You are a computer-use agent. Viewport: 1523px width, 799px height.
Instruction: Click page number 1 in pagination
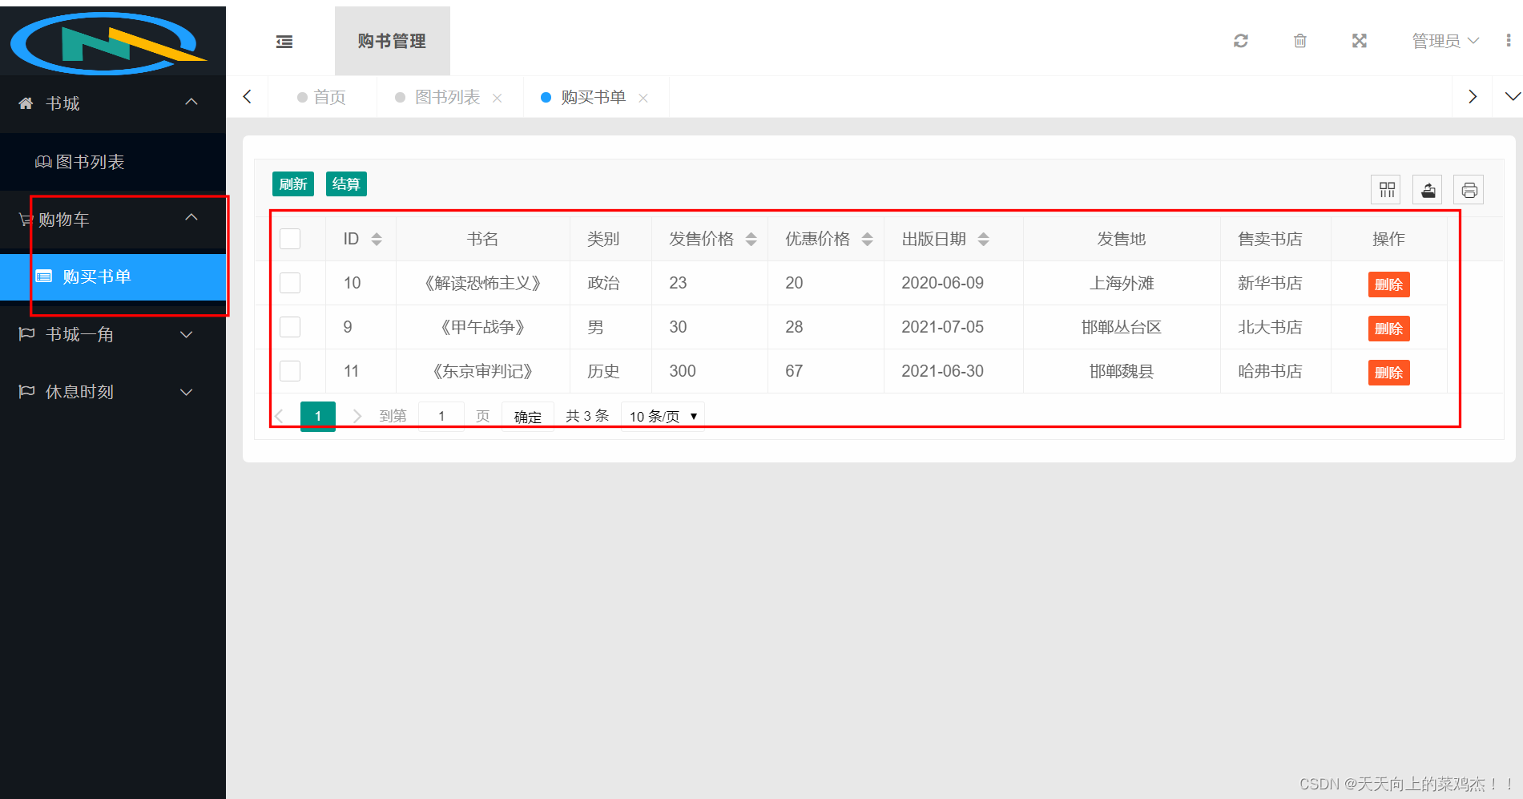pyautogui.click(x=318, y=416)
